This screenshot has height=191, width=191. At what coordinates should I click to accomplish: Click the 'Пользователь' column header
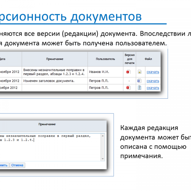(x=105, y=59)
